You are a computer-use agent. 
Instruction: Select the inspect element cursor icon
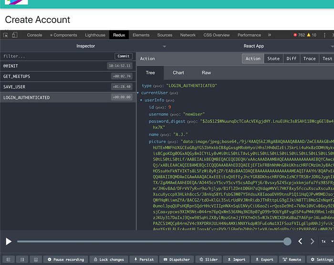click(6, 35)
